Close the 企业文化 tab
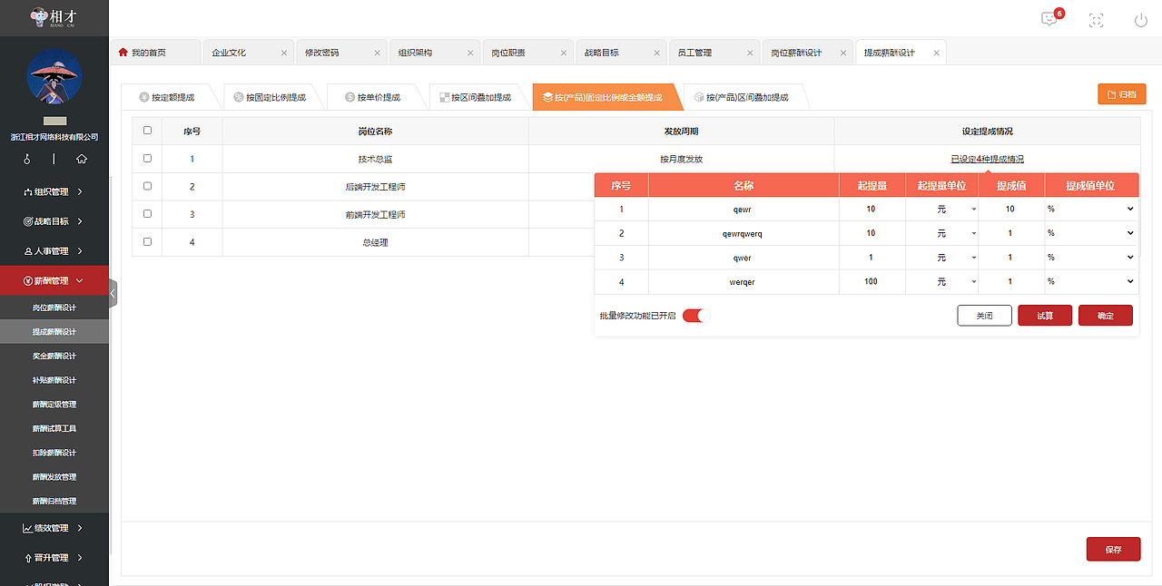This screenshot has width=1162, height=586. click(284, 53)
